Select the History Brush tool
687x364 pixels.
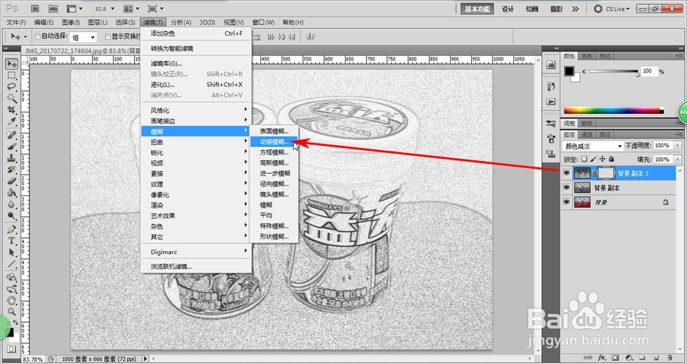point(12,169)
